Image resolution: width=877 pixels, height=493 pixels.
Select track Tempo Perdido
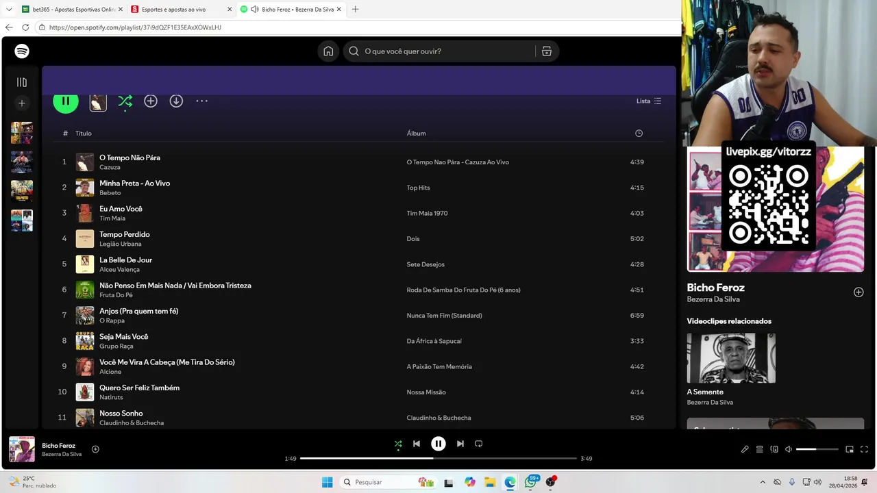click(125, 234)
